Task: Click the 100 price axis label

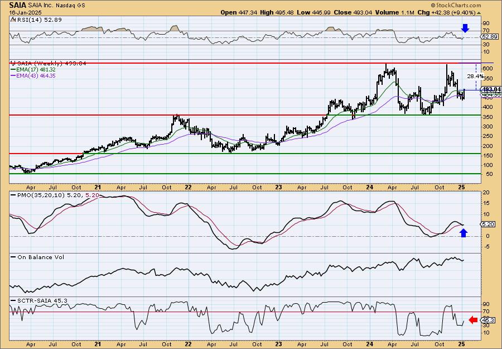Action: coord(487,165)
